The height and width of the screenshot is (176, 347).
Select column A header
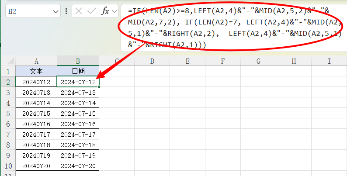tap(36, 61)
